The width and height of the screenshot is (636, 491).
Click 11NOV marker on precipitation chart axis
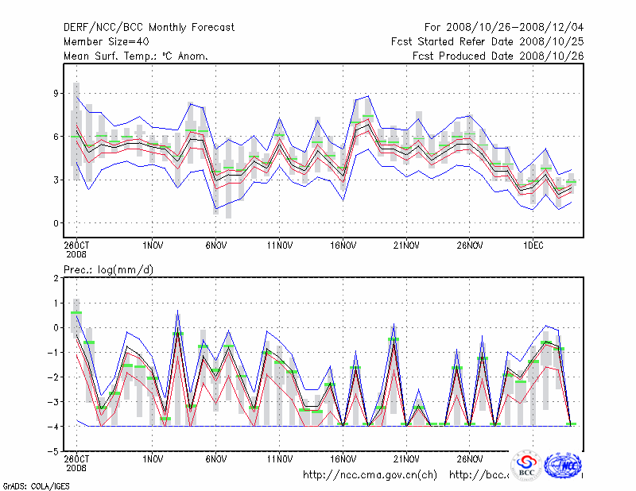279,458
